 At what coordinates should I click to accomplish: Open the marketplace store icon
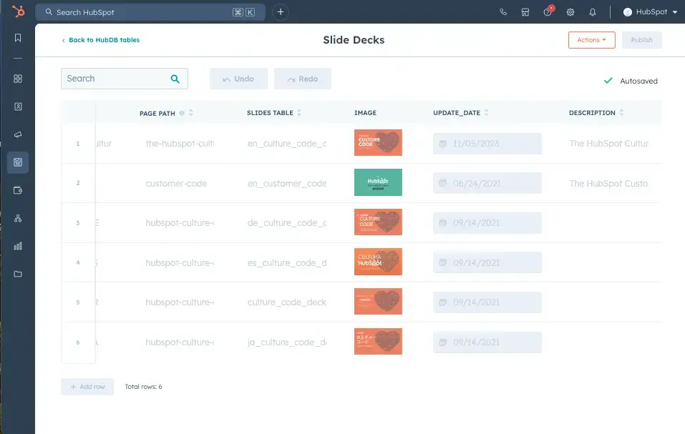[x=525, y=12]
